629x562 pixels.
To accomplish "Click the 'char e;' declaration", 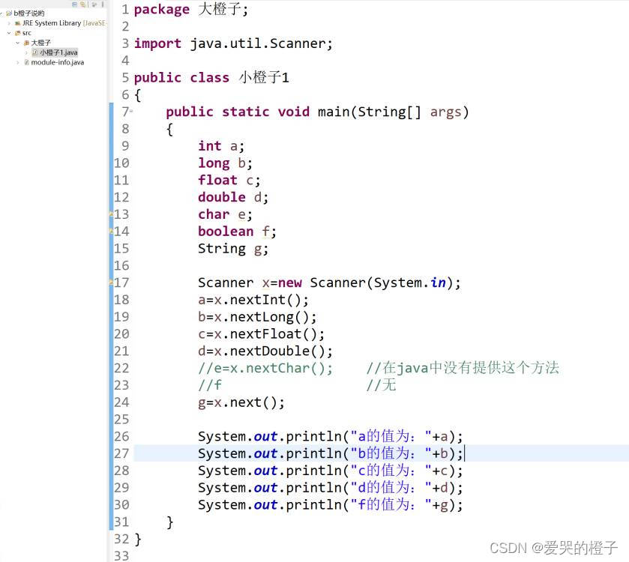I will tap(225, 214).
